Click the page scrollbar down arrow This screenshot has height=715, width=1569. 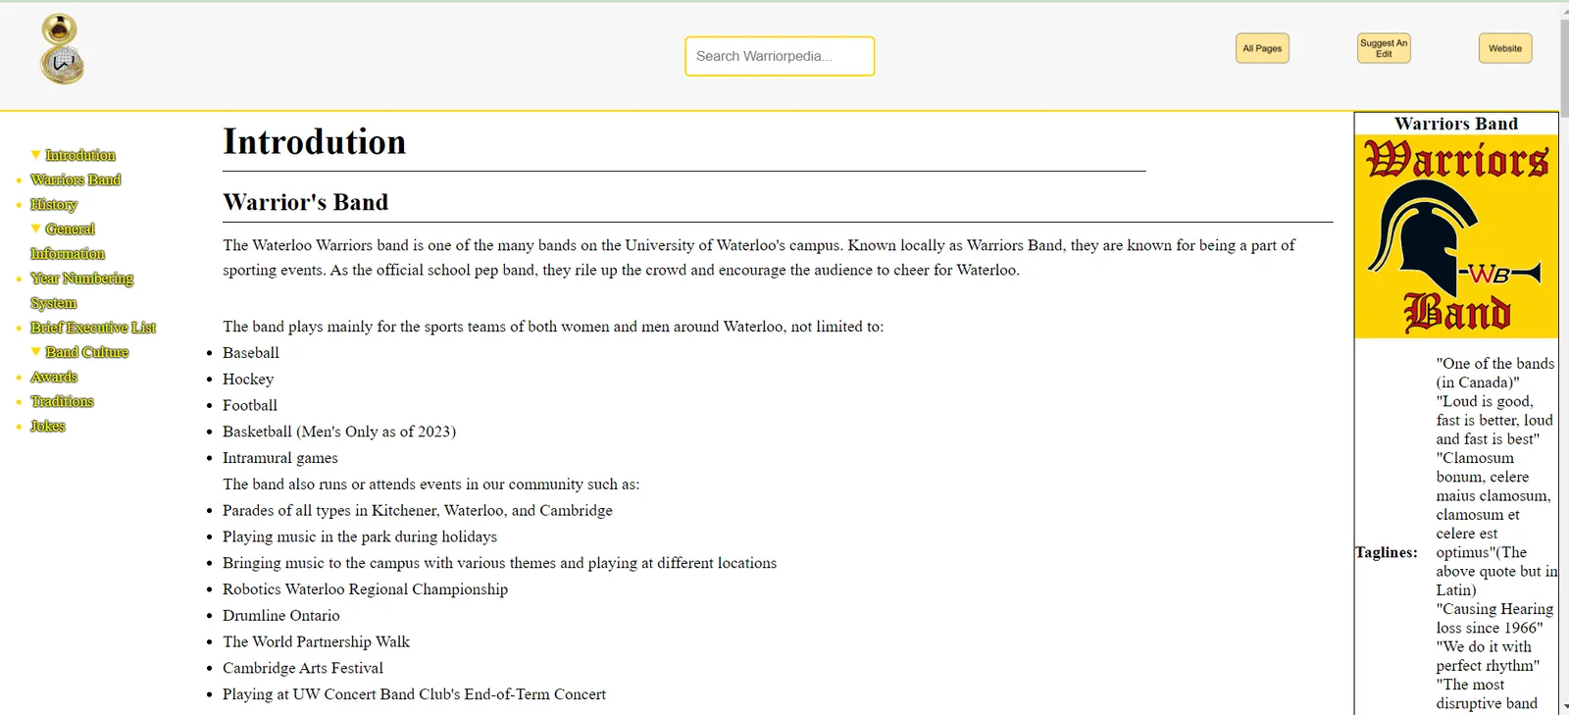click(x=1563, y=706)
